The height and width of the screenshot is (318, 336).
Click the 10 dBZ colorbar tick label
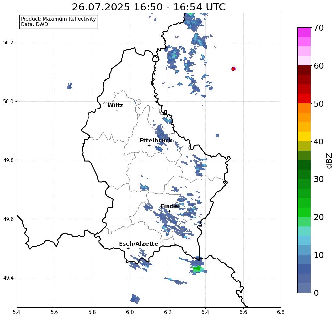point(318,255)
